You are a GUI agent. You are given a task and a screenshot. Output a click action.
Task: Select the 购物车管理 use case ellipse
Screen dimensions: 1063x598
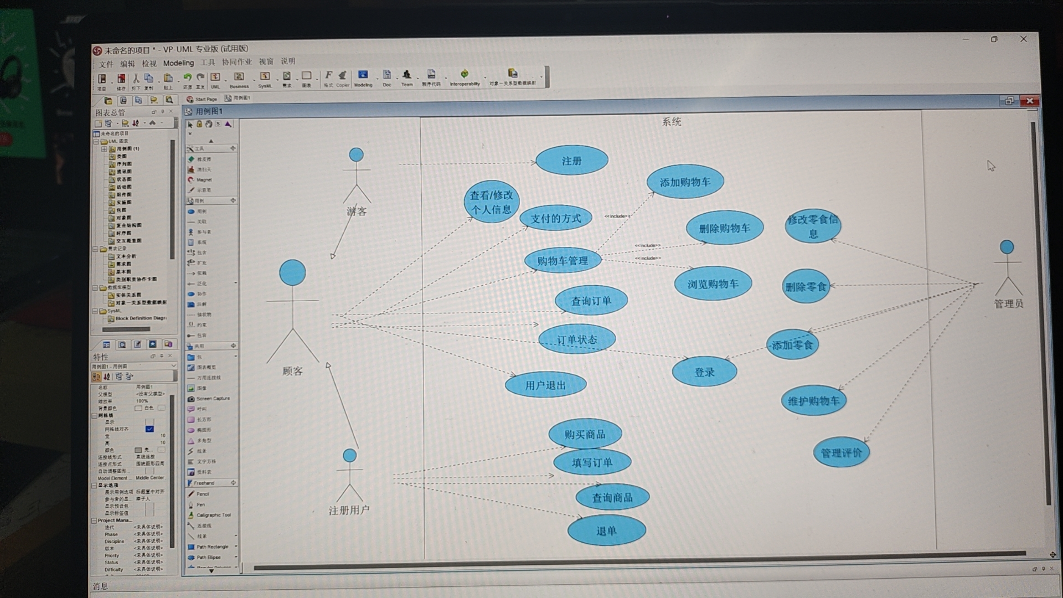click(563, 261)
